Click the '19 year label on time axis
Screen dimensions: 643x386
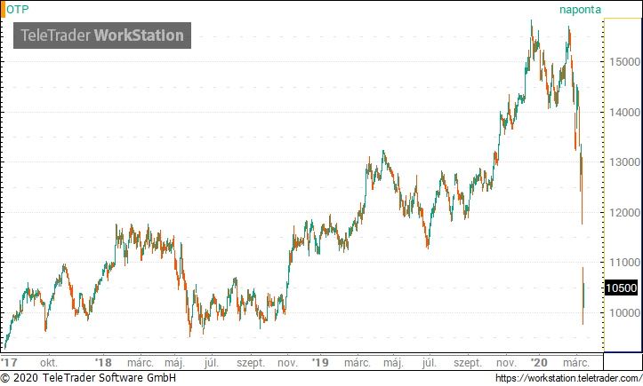320,363
